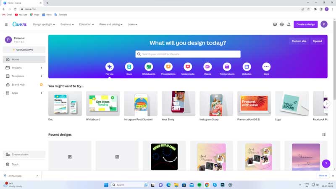Open the desktop app download monitor icon
The image size is (336, 189).
275,24
